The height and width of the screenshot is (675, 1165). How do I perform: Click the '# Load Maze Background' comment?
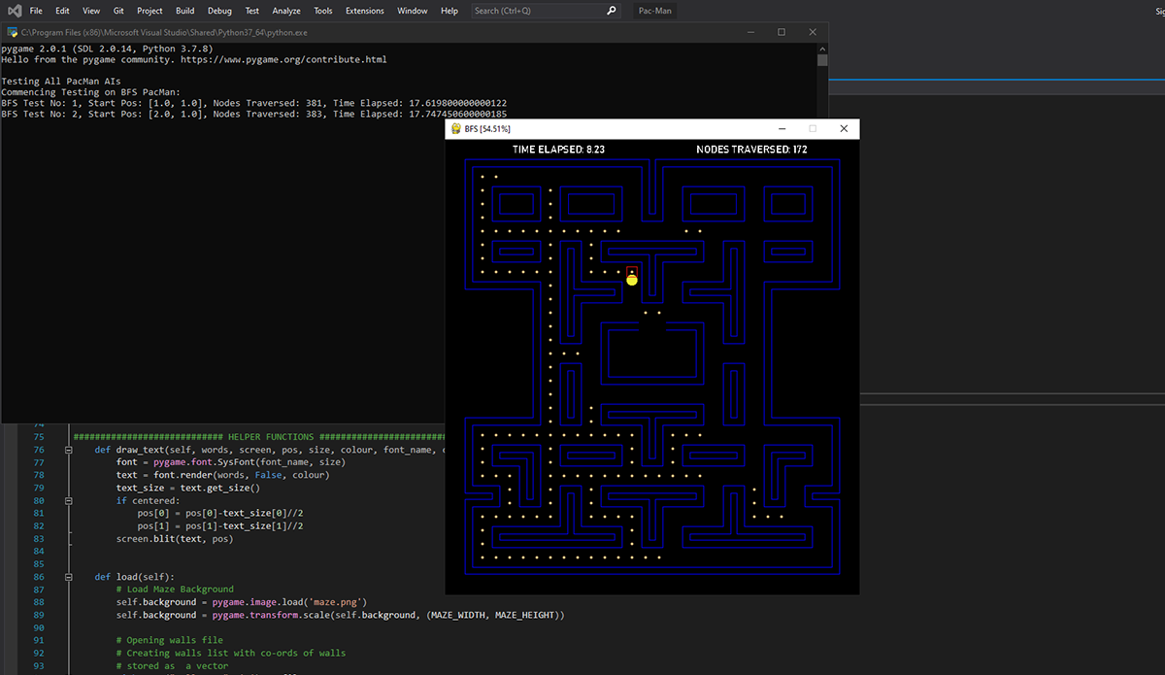[175, 589]
